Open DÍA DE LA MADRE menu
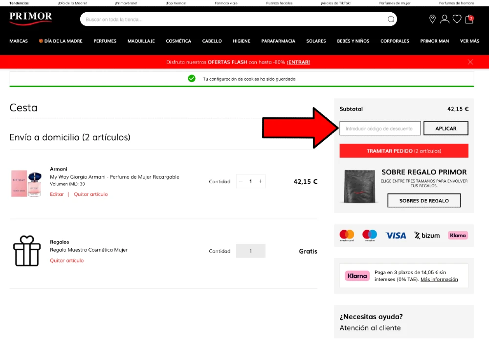Screen dimensions: 489x346 (x=61, y=41)
